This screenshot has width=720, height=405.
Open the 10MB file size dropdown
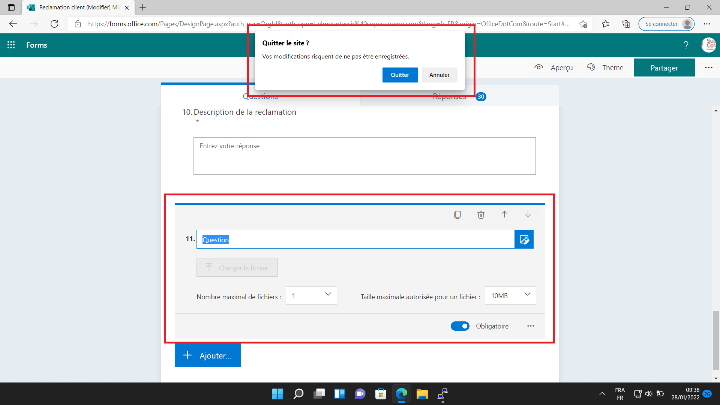510,295
